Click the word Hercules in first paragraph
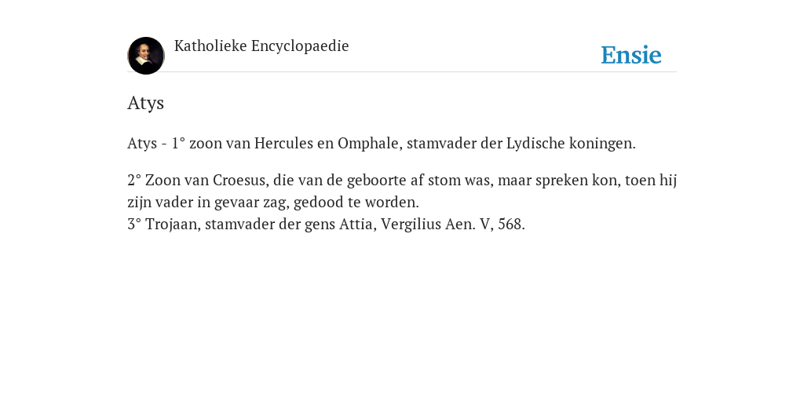Viewport: 804px width, 402px height. (x=283, y=143)
